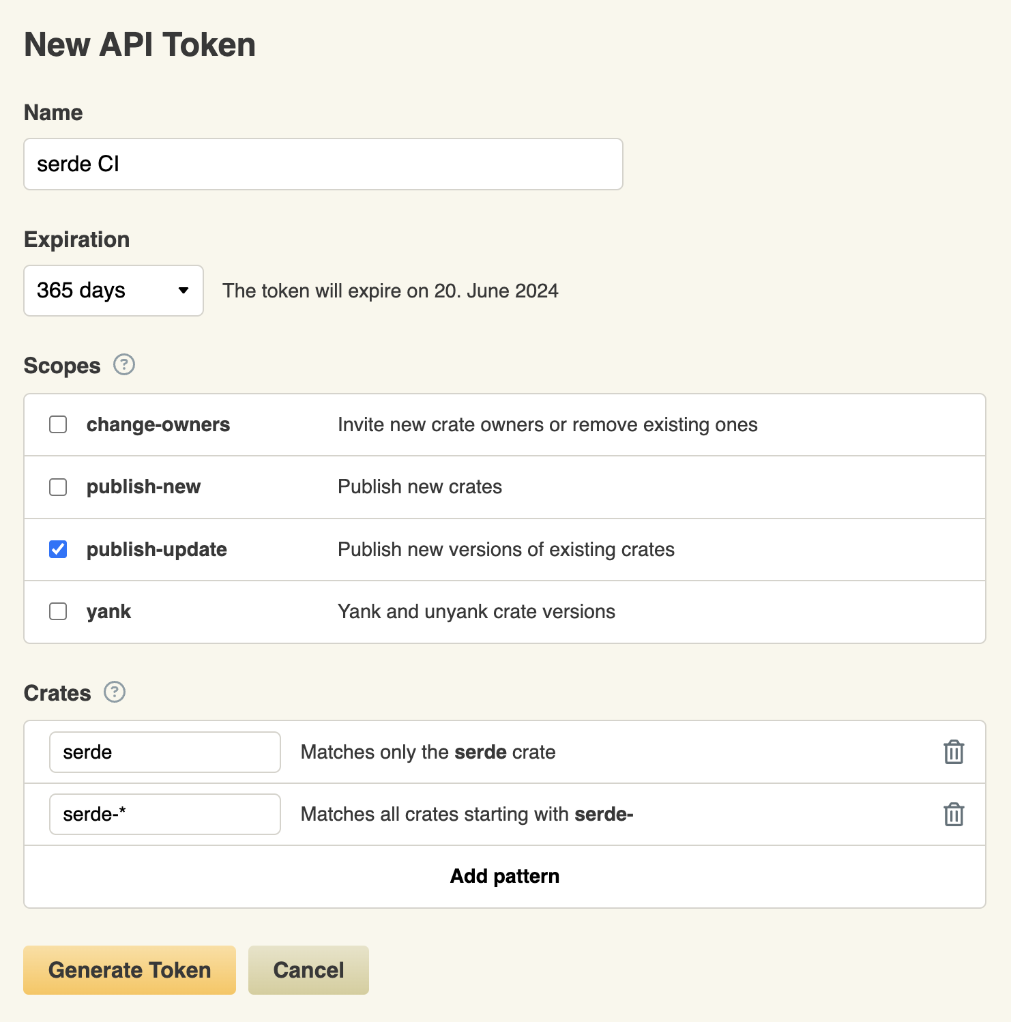Focus the Name field containing serde CI

tap(323, 164)
